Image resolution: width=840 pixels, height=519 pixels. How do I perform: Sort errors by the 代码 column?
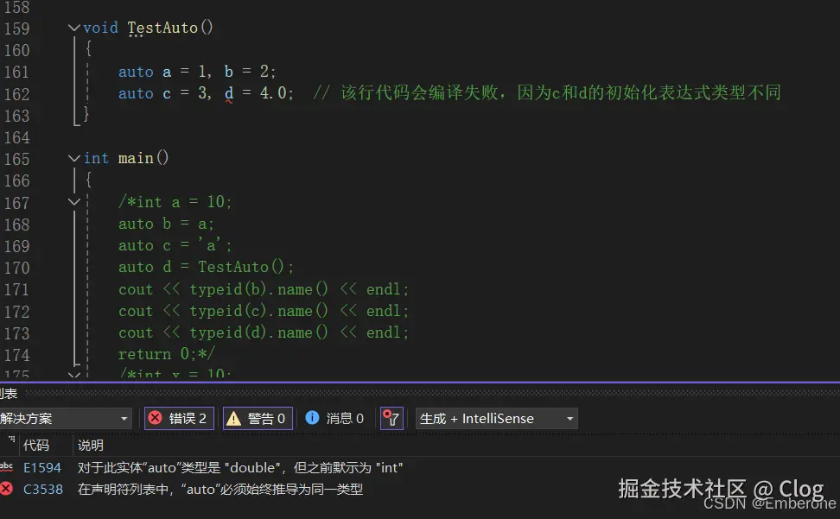pos(35,445)
